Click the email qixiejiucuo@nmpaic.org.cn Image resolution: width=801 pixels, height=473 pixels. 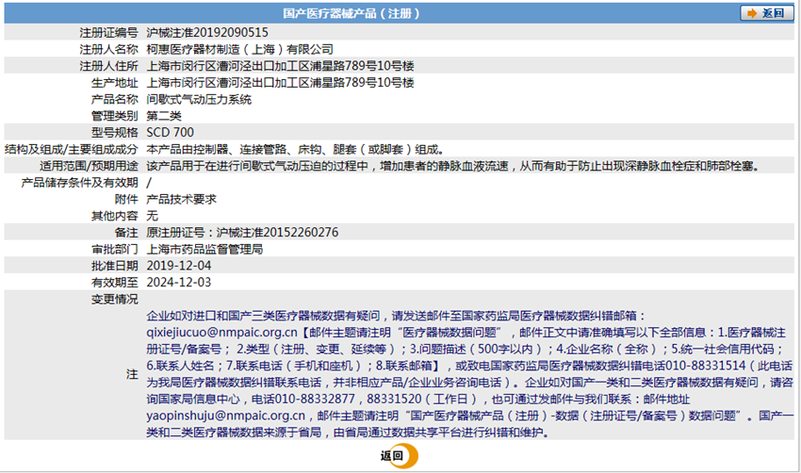click(221, 332)
